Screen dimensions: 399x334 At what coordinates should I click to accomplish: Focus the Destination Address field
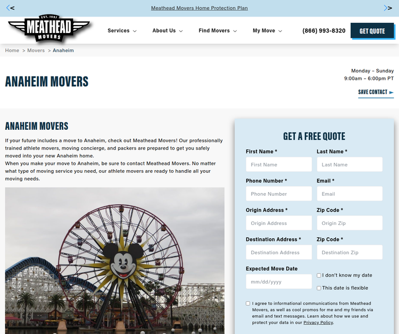tap(279, 252)
